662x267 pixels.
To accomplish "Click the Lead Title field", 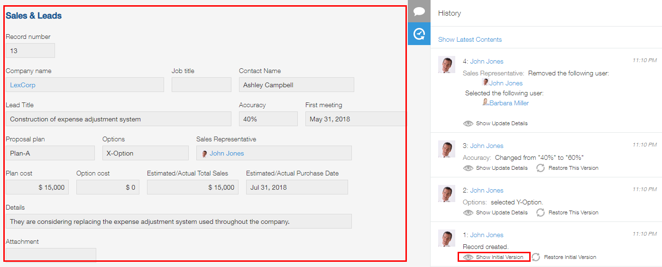I will pos(119,119).
